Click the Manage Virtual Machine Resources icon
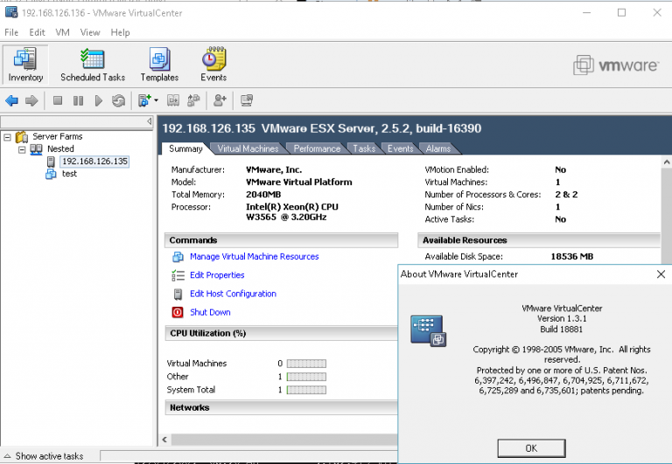 point(178,257)
